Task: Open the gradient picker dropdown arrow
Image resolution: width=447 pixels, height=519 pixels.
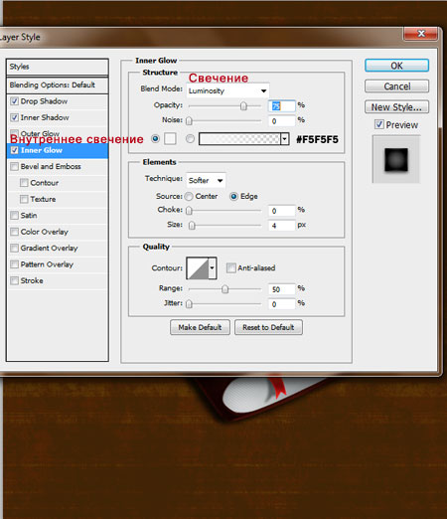Action: (285, 139)
